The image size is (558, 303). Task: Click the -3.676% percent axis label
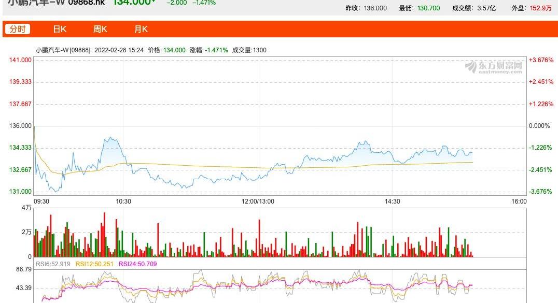click(x=540, y=191)
